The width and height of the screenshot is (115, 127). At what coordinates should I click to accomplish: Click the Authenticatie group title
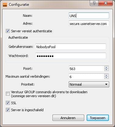coord(18,37)
